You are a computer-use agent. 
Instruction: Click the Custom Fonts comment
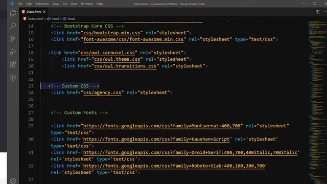point(79,112)
